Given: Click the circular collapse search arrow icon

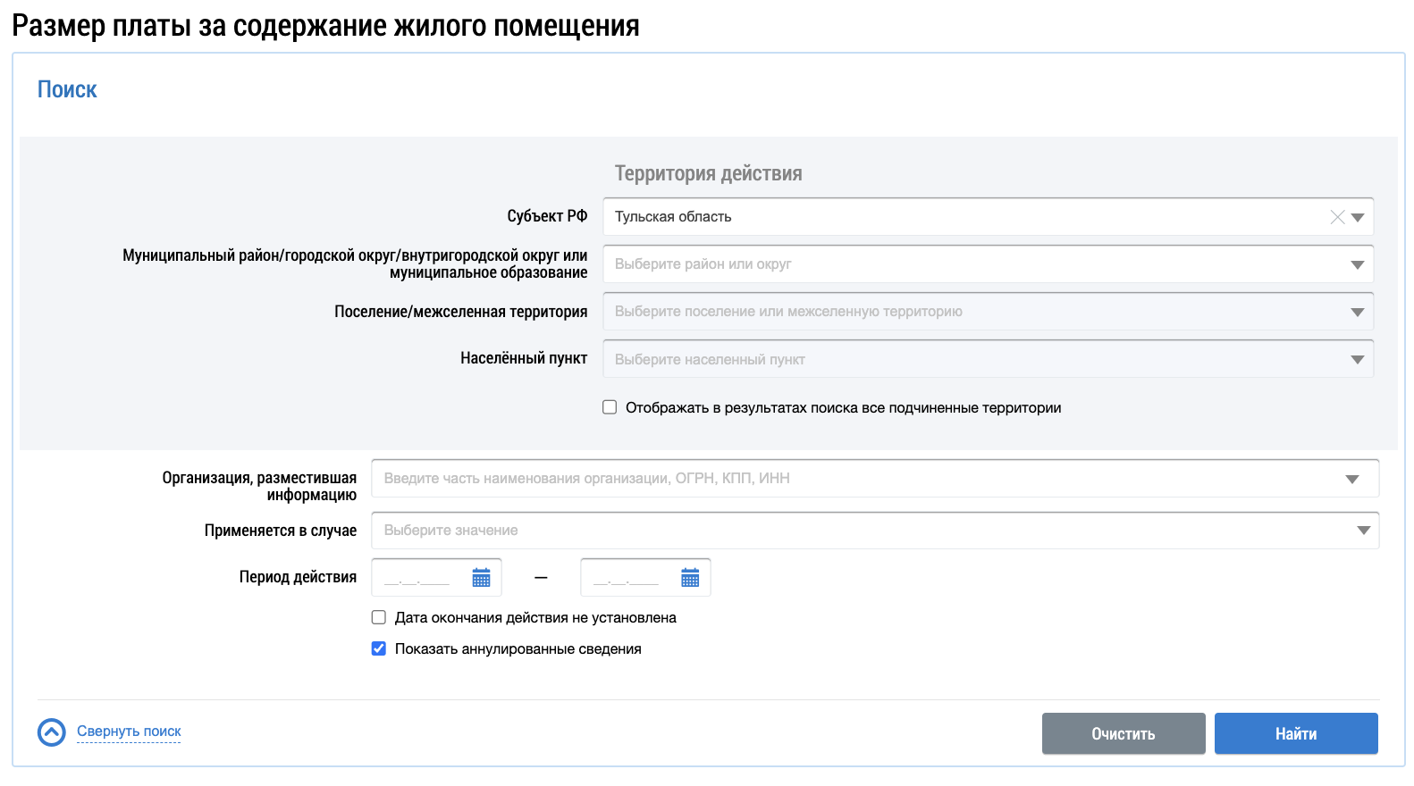Looking at the screenshot, I should [52, 732].
